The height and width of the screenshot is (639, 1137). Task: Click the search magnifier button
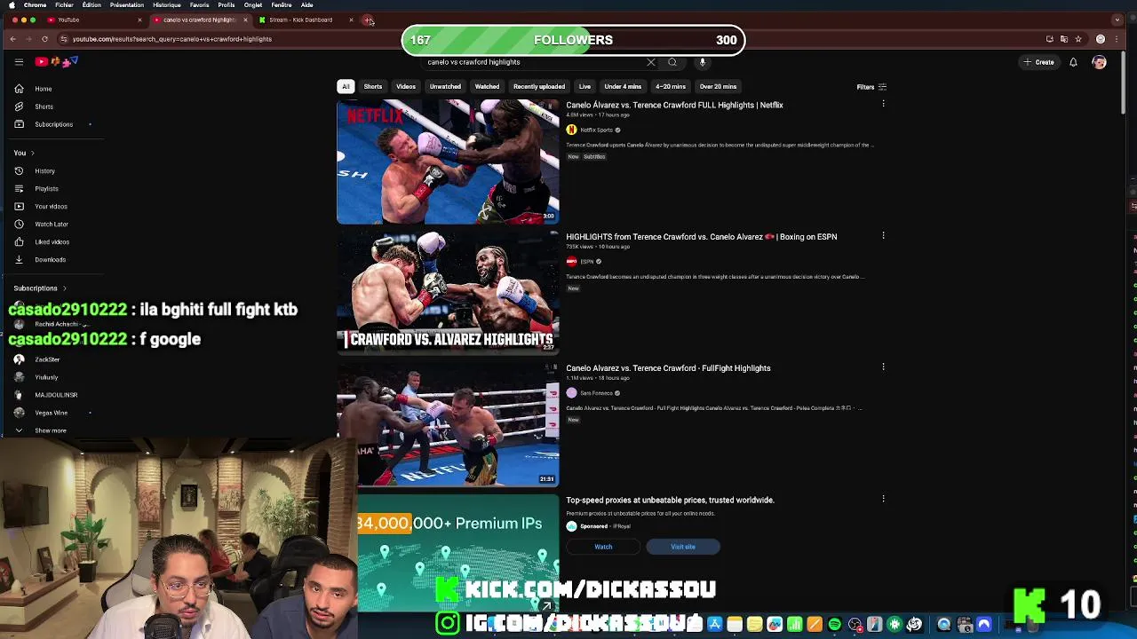[x=672, y=62]
